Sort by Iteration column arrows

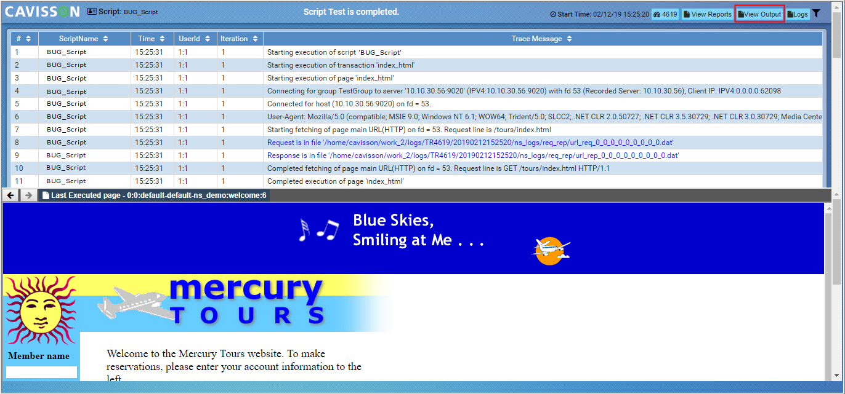(254, 39)
